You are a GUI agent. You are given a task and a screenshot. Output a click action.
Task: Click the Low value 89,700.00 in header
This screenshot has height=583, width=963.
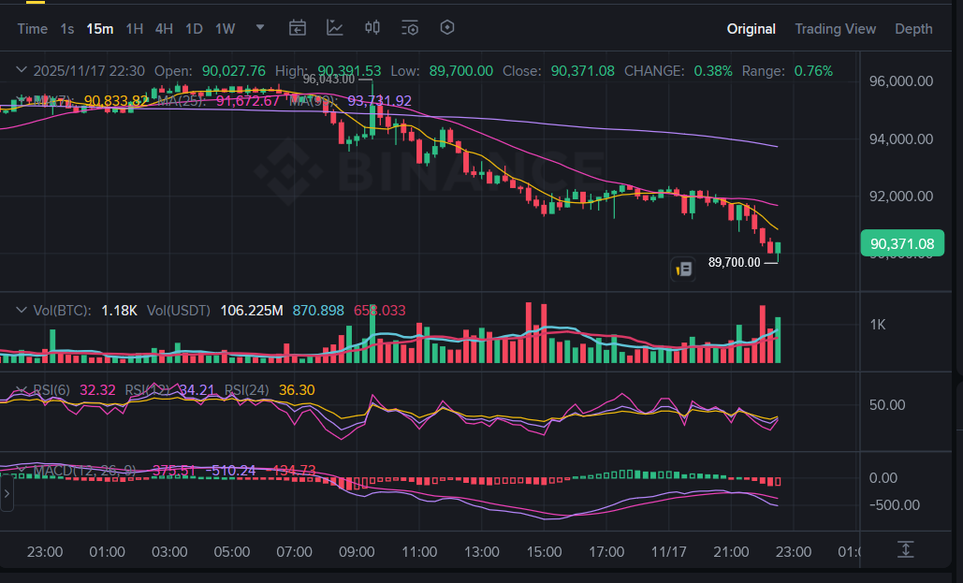(x=461, y=71)
